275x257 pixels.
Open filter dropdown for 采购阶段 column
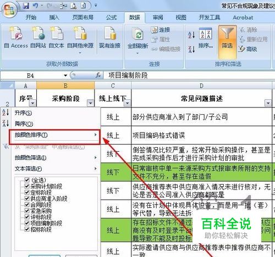pyautogui.click(x=90, y=103)
